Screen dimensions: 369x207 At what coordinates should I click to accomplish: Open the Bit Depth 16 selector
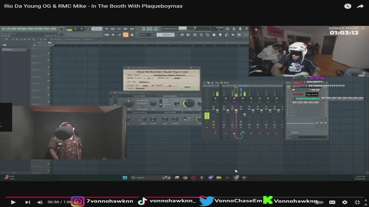click(170, 86)
